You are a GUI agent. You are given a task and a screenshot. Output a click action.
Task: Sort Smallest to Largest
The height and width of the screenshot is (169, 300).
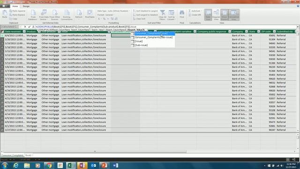(145, 11)
